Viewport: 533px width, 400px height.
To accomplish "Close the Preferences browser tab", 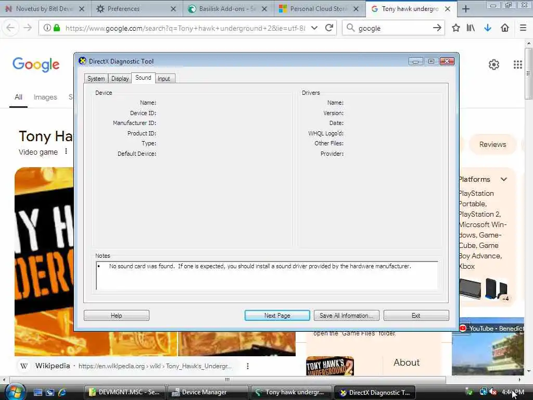I will click(173, 9).
